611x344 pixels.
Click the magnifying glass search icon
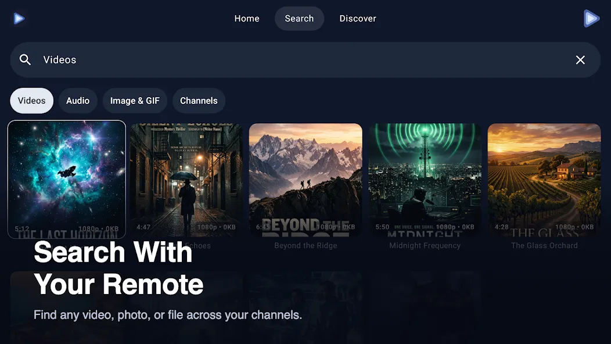[x=26, y=60]
